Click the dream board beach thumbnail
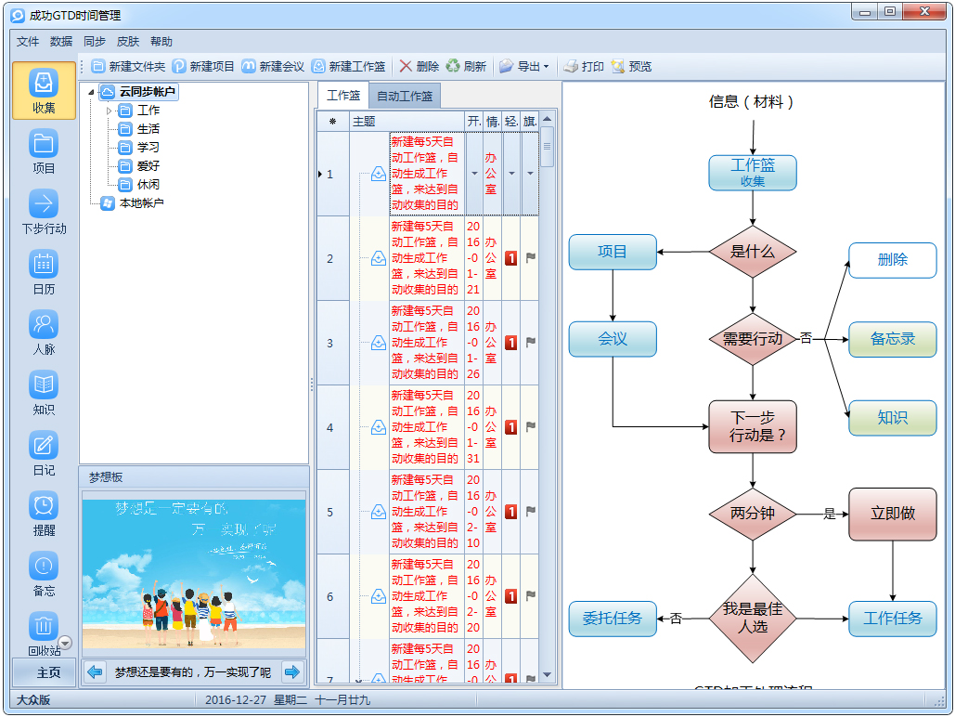Screen dimensions: 955x717 [x=194, y=574]
